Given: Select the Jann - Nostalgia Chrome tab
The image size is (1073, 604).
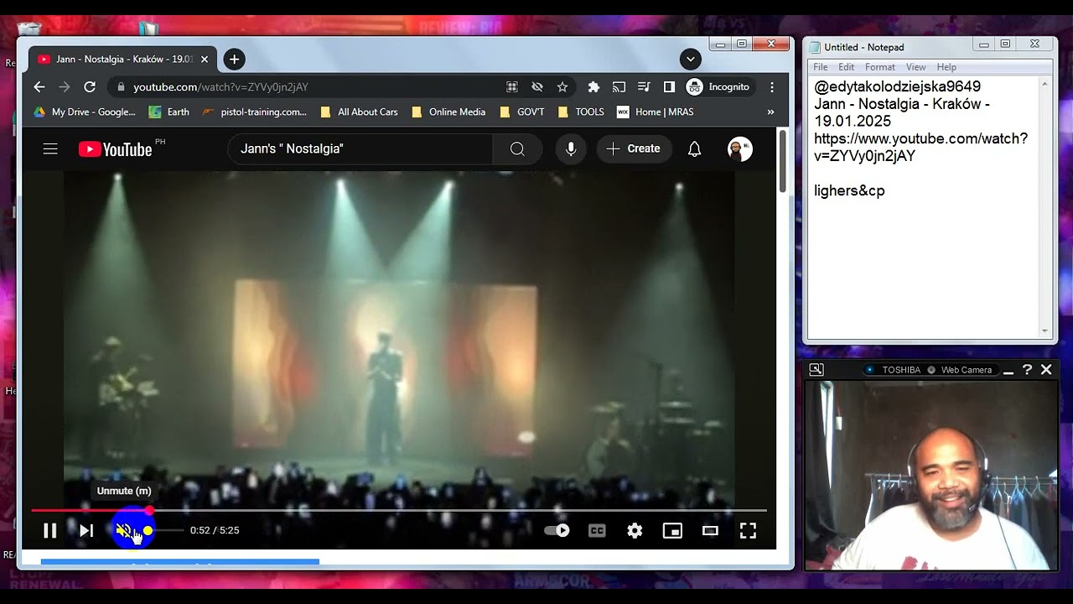Looking at the screenshot, I should [123, 59].
